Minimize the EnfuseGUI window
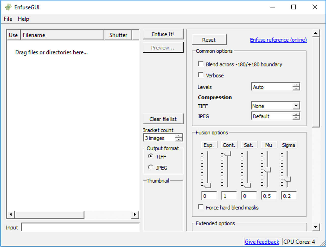Image resolution: width=326 pixels, height=247 pixels. pos(273,7)
